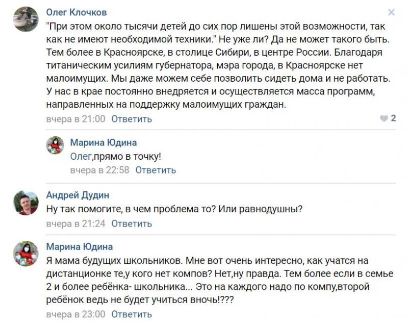Like Oleg Klochkov's comment with heart icon
This screenshot has width=408, height=323.
point(384,119)
